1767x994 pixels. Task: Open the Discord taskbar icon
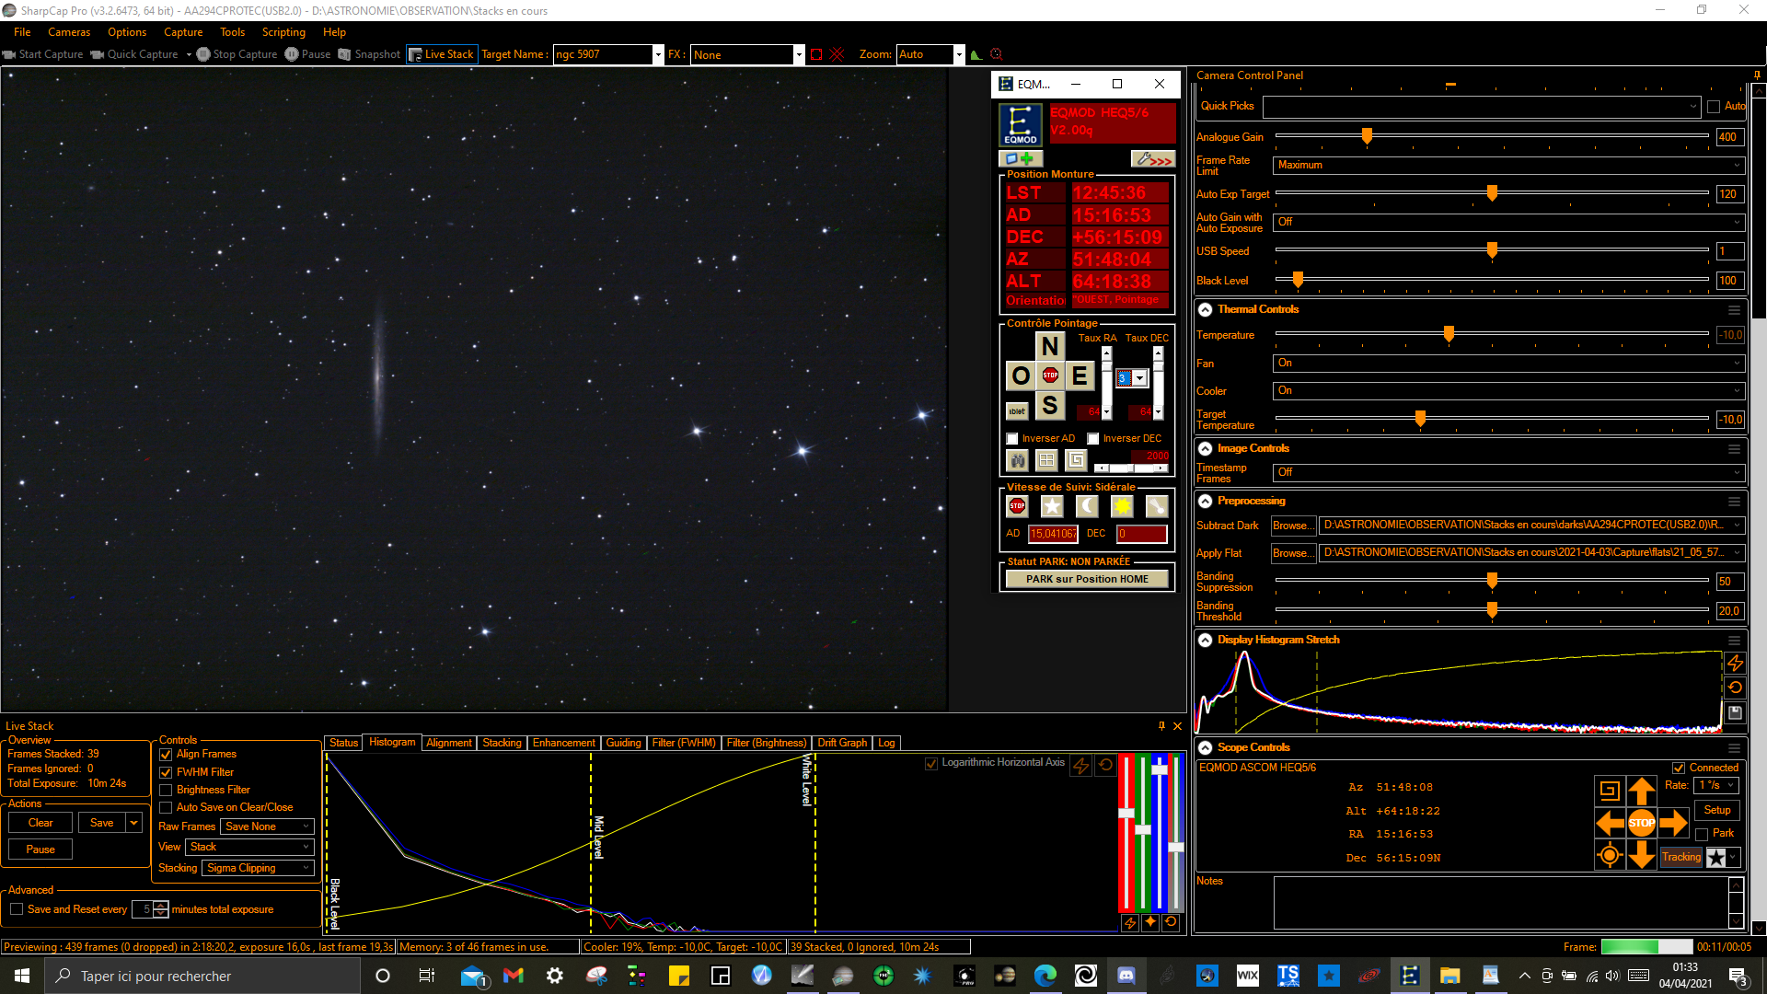point(1126,976)
